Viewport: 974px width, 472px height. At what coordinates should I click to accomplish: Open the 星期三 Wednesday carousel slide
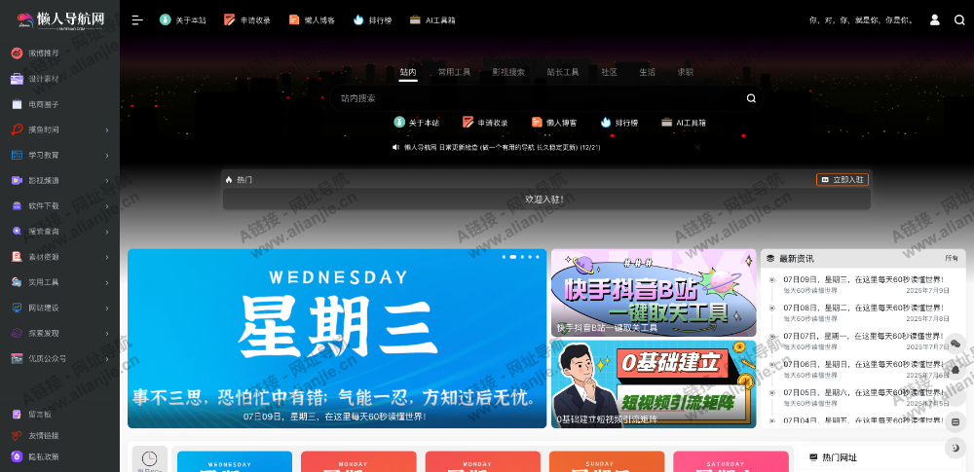point(337,339)
